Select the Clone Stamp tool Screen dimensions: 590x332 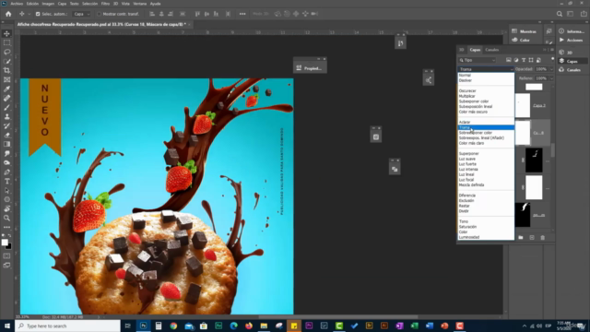(x=6, y=117)
